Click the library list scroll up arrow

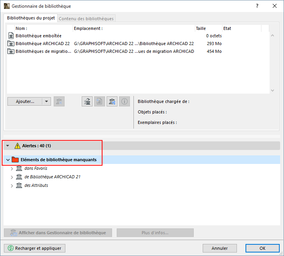pos(272,35)
